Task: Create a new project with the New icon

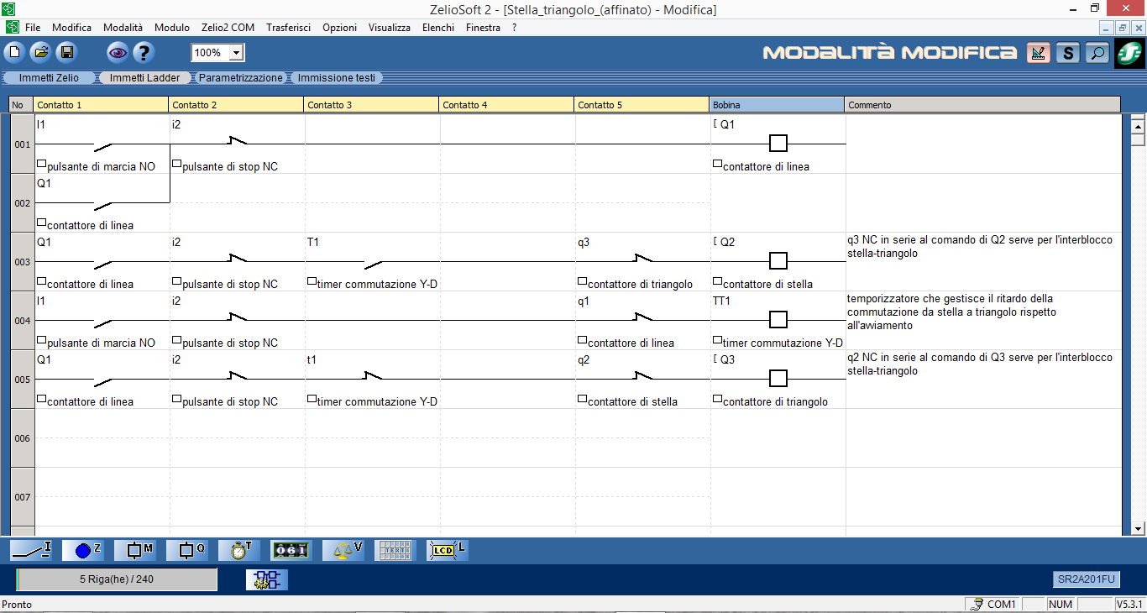Action: [x=13, y=53]
